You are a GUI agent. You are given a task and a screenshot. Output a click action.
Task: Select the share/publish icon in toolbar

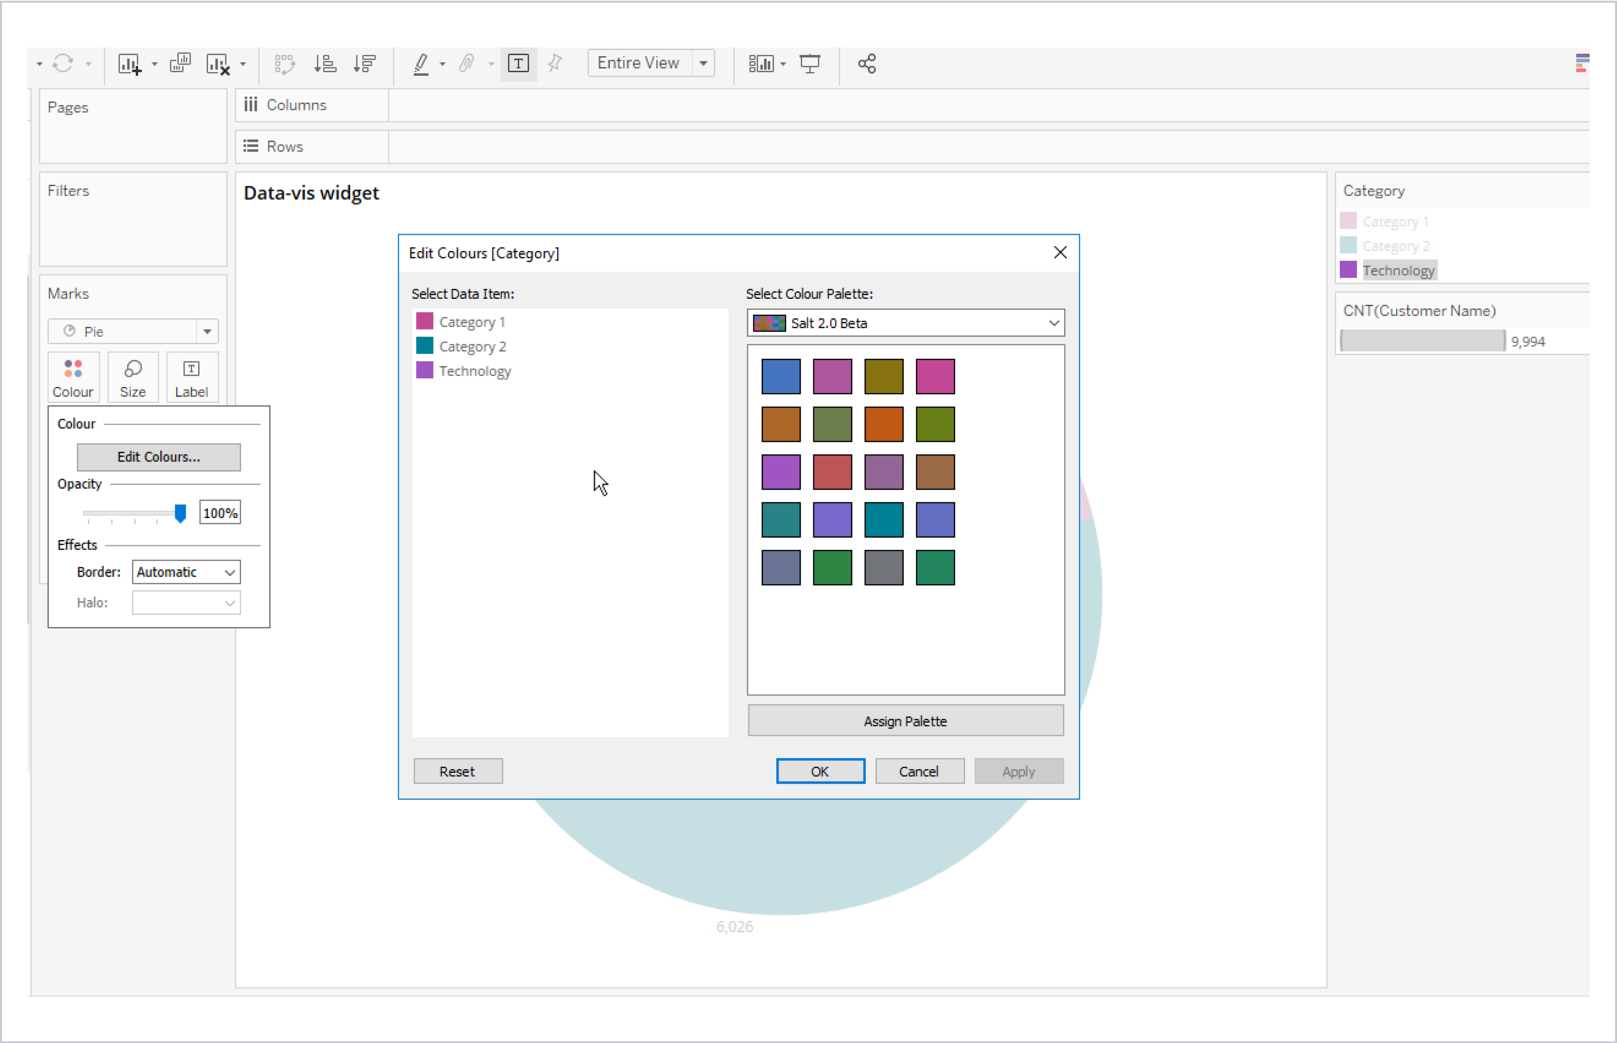[x=869, y=63]
